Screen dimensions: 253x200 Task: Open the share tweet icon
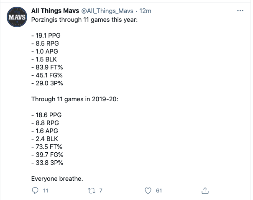coord(205,190)
